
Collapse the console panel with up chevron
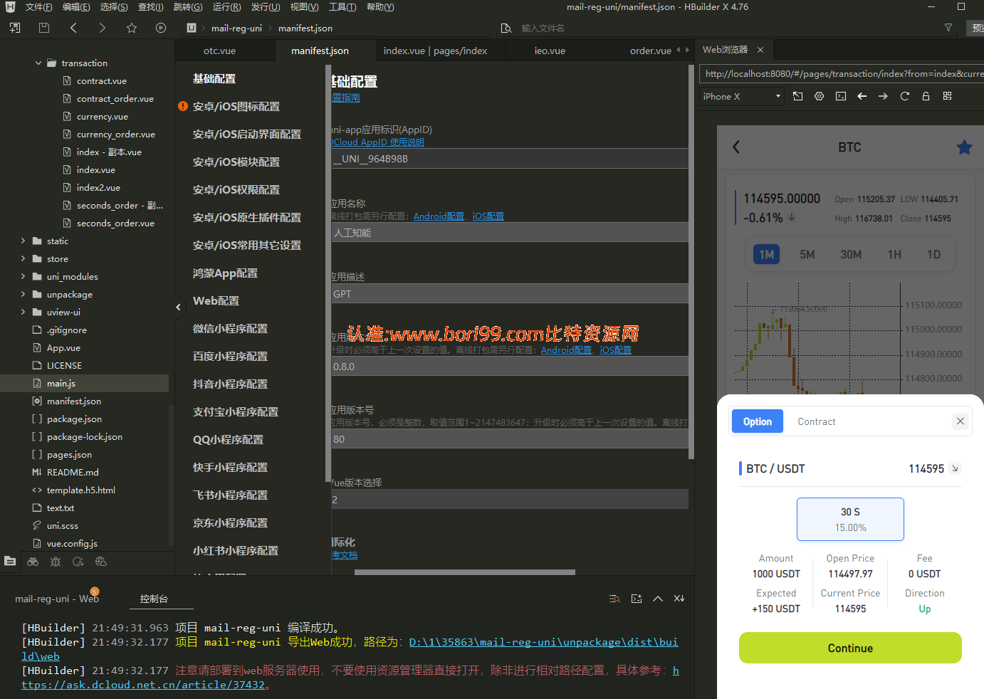(x=658, y=599)
